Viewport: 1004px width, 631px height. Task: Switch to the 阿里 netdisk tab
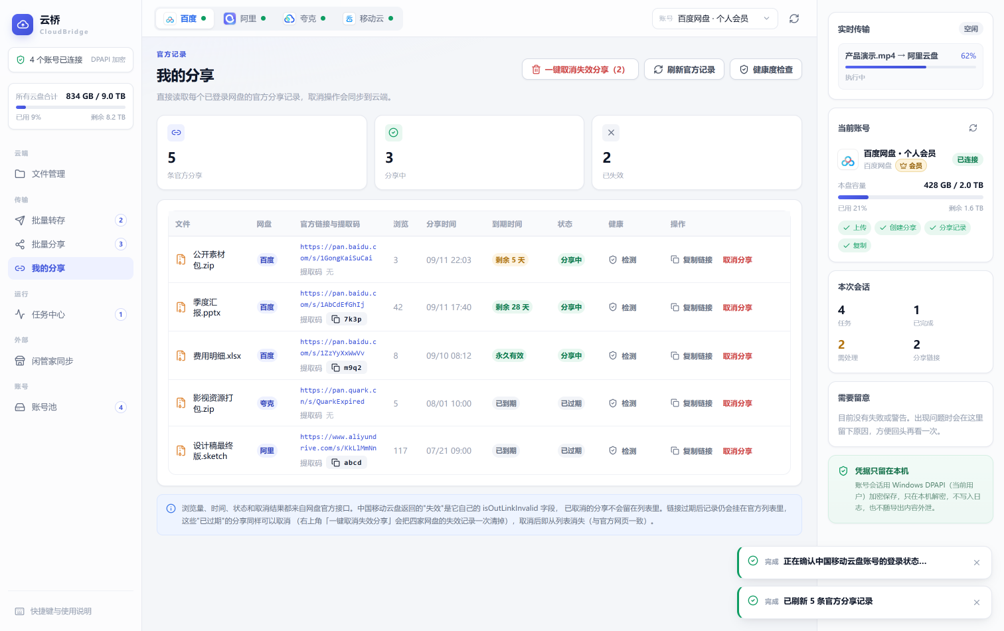[x=244, y=19]
